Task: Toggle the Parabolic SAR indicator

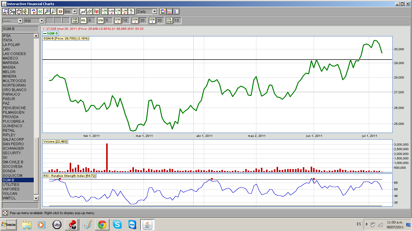Action: 75,20
